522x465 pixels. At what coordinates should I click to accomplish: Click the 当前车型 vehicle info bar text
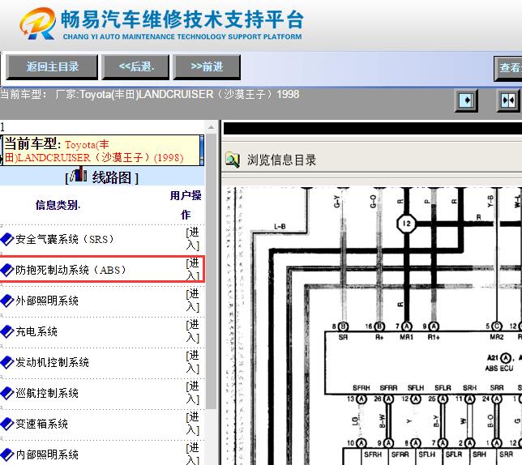[149, 95]
